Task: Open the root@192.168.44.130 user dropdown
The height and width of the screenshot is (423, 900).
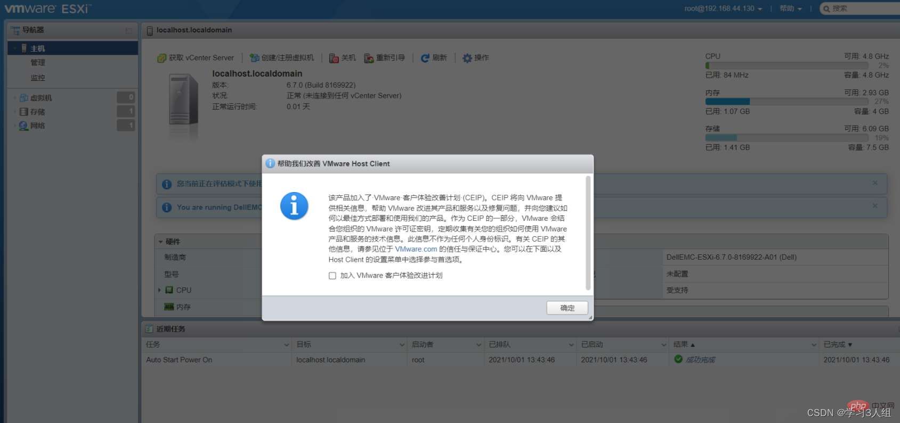Action: pos(723,9)
